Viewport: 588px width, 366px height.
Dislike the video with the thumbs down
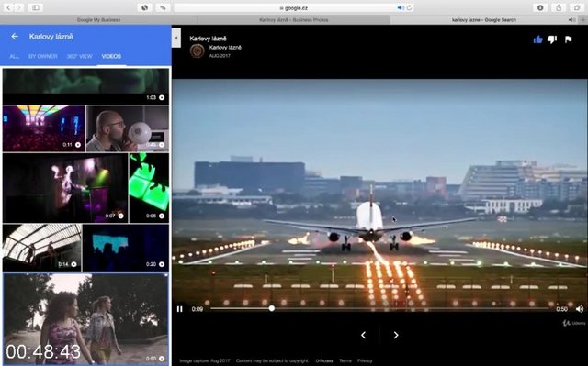point(552,39)
